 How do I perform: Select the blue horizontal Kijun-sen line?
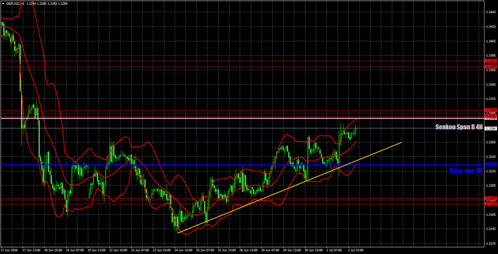(241, 165)
